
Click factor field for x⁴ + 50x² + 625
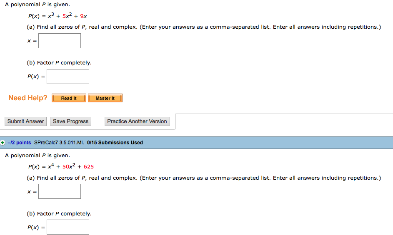pyautogui.click(x=68, y=227)
